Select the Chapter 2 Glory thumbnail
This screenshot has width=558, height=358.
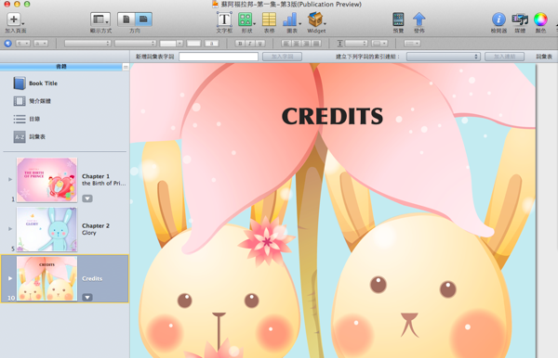(46, 229)
